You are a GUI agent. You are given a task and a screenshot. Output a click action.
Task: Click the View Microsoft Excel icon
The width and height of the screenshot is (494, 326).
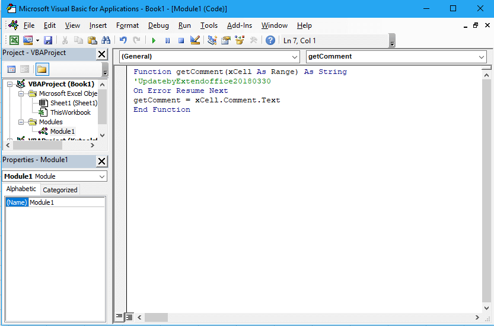(14, 40)
